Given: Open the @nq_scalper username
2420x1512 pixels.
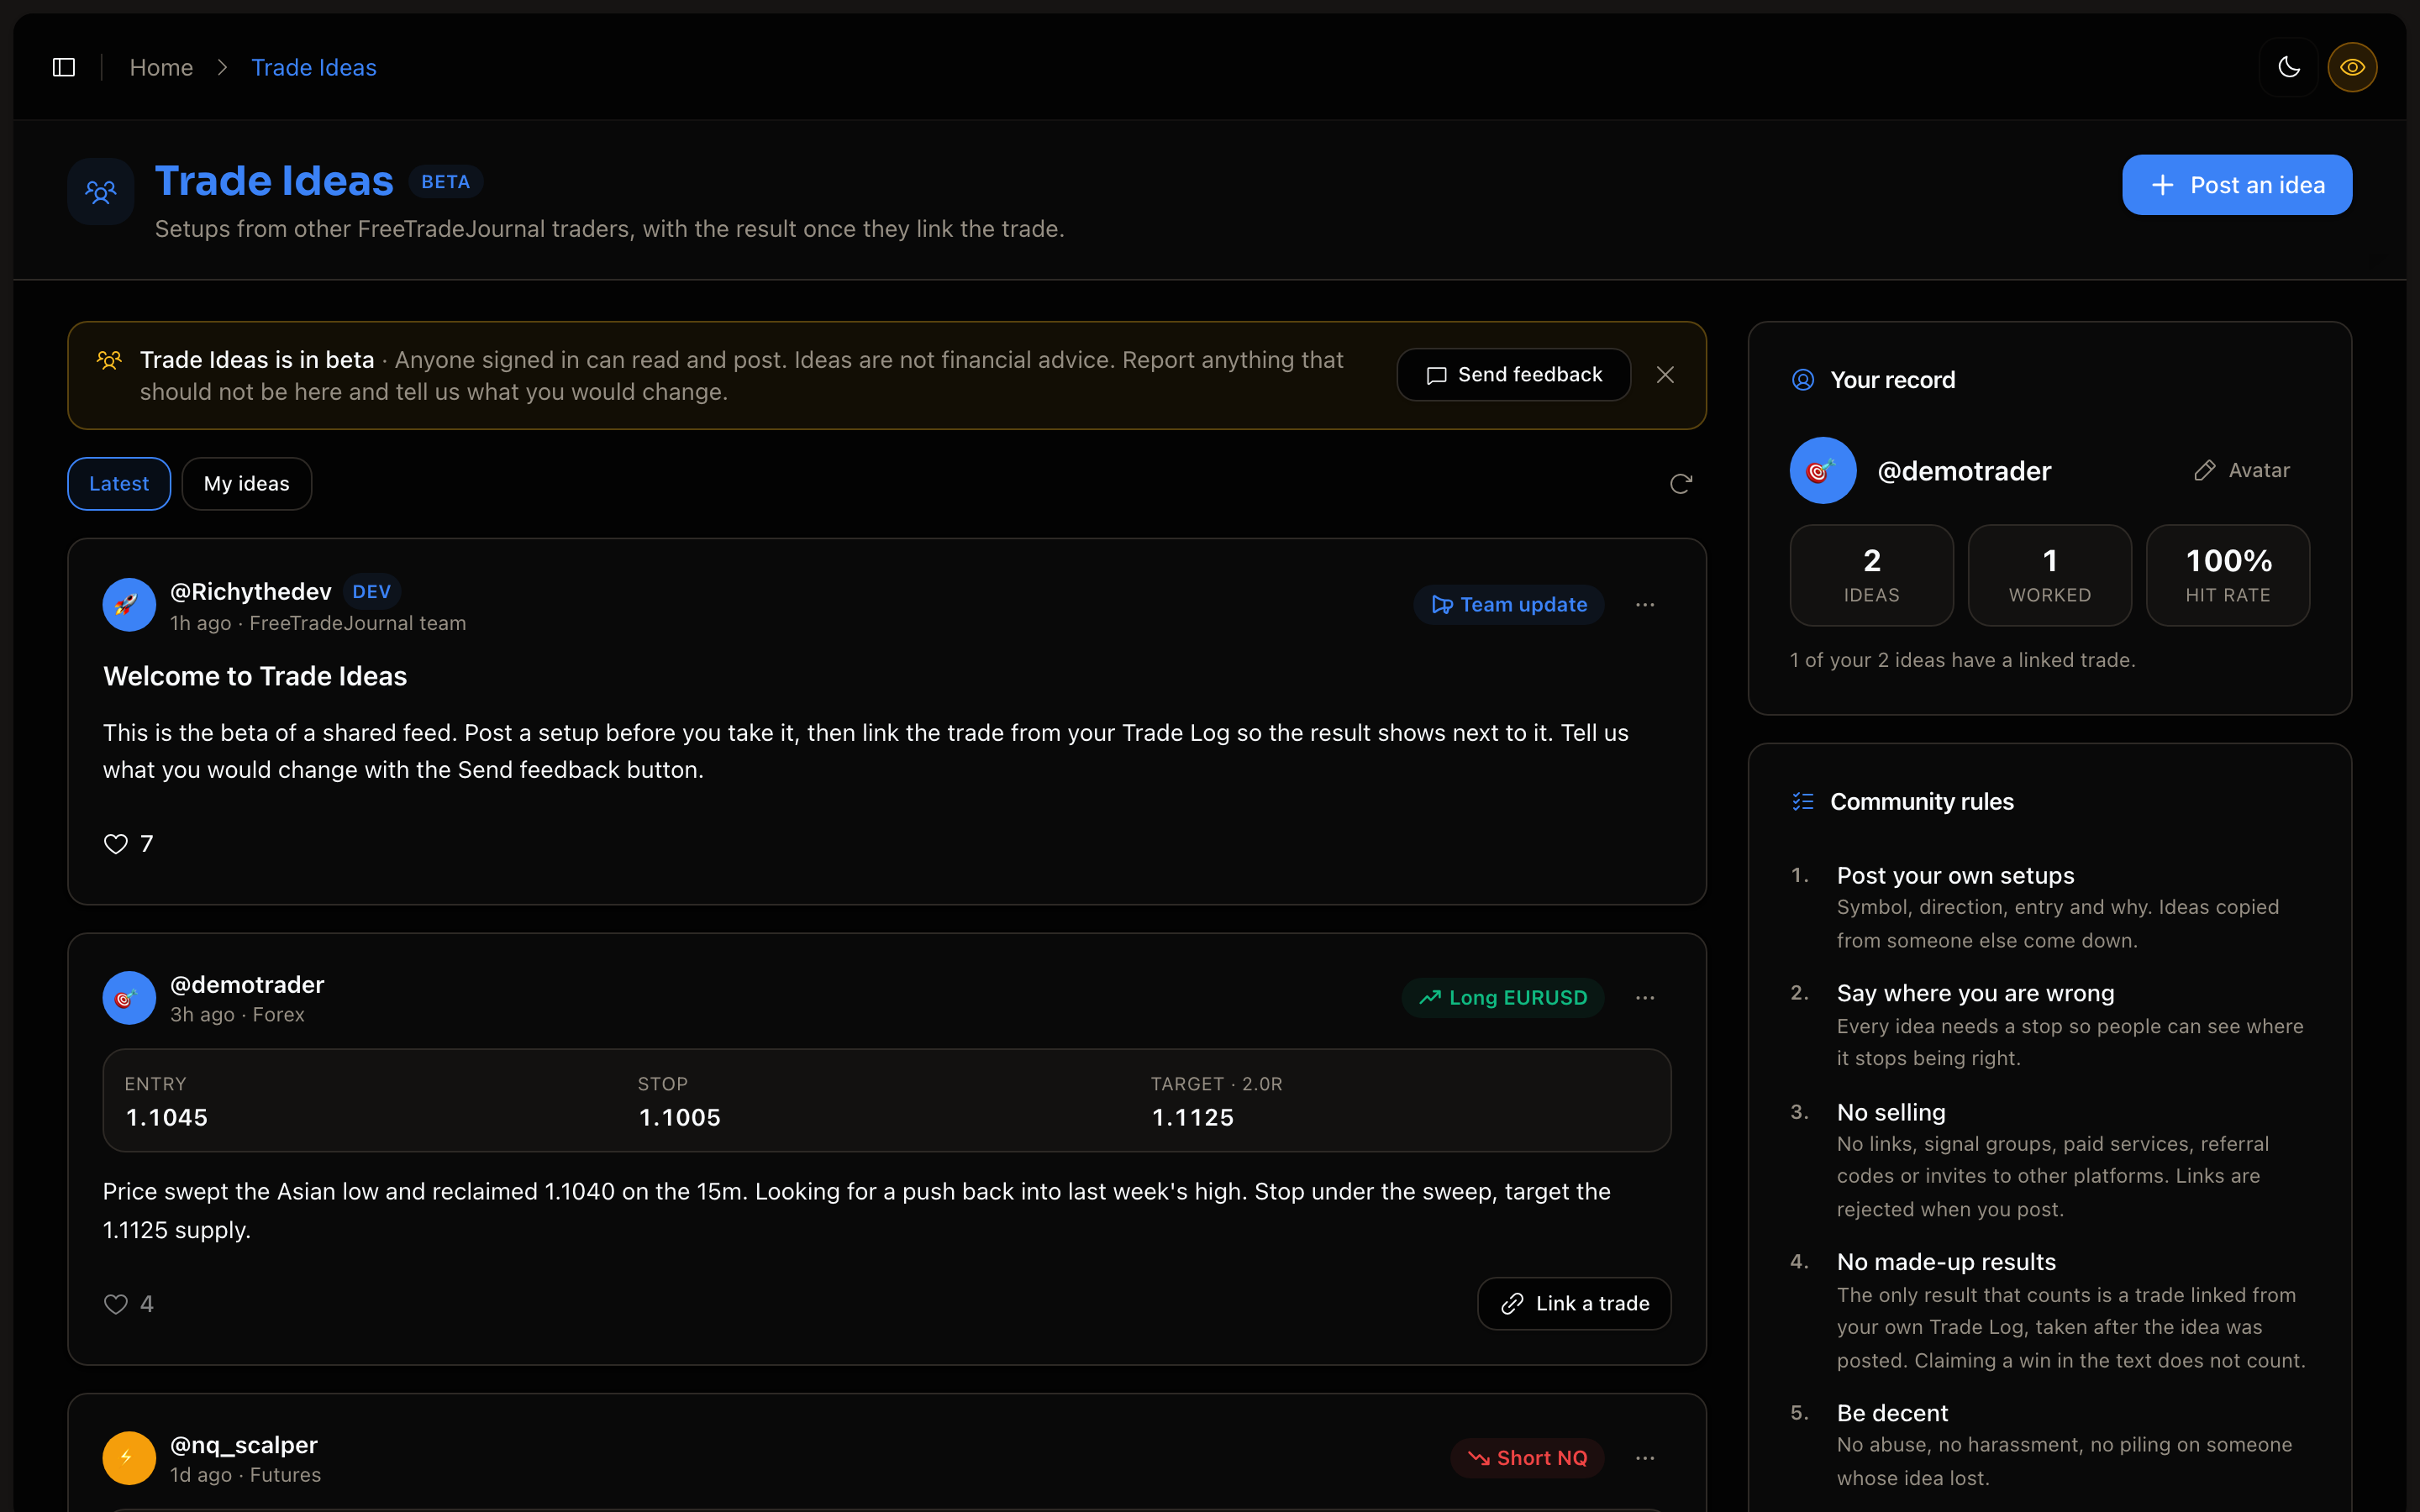Looking at the screenshot, I should coord(244,1445).
